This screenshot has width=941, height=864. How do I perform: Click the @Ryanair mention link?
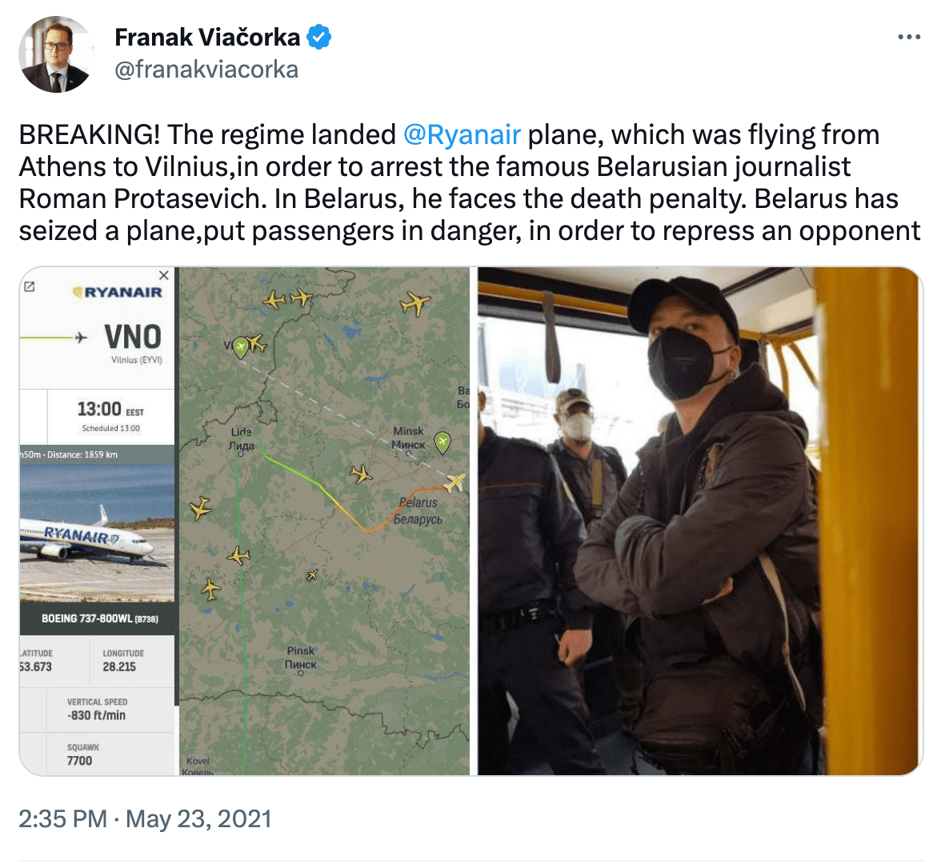tap(462, 134)
